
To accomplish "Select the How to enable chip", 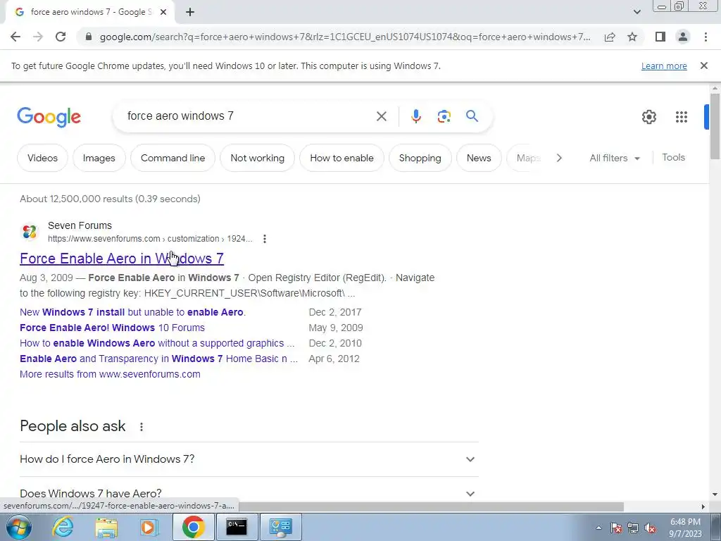I will [341, 158].
